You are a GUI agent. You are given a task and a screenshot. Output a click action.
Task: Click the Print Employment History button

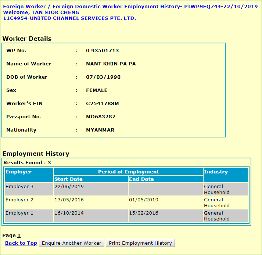click(x=140, y=243)
